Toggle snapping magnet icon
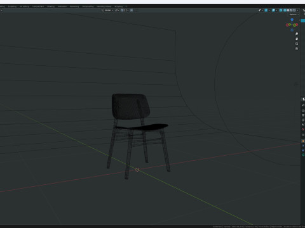The image size is (305, 228). point(122,10)
